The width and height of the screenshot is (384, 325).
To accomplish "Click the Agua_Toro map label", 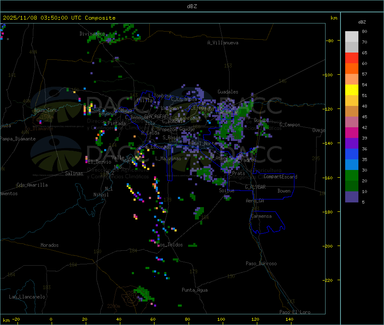I will tap(46, 110).
